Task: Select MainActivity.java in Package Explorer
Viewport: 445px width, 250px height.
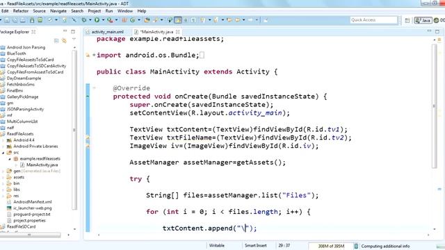Action: coord(42,165)
